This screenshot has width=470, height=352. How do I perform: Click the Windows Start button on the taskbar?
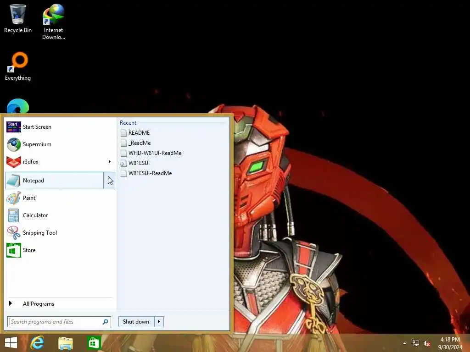click(11, 343)
